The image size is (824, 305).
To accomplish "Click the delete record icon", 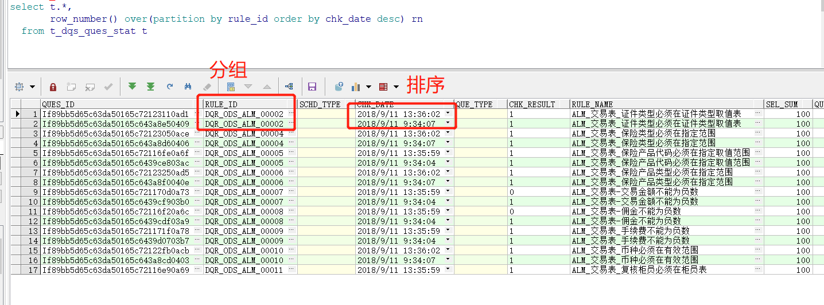I will pos(90,87).
